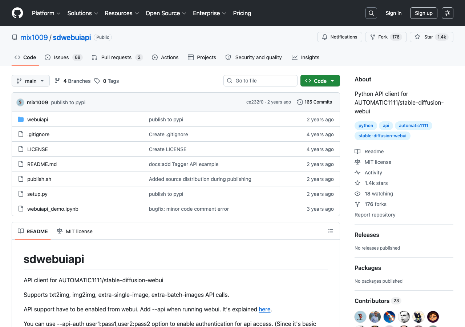Click Sign in
Viewport: 465px width, 327px height.
pos(393,13)
